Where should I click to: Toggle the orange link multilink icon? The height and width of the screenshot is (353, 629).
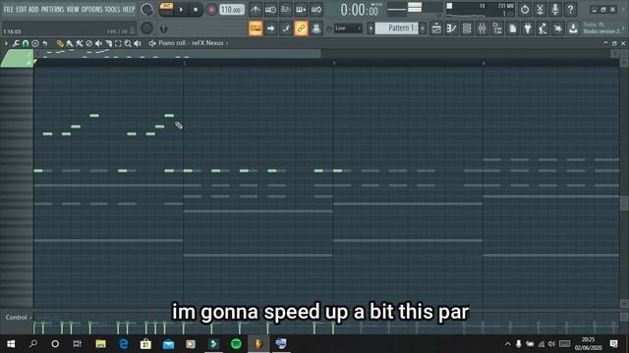pos(301,28)
